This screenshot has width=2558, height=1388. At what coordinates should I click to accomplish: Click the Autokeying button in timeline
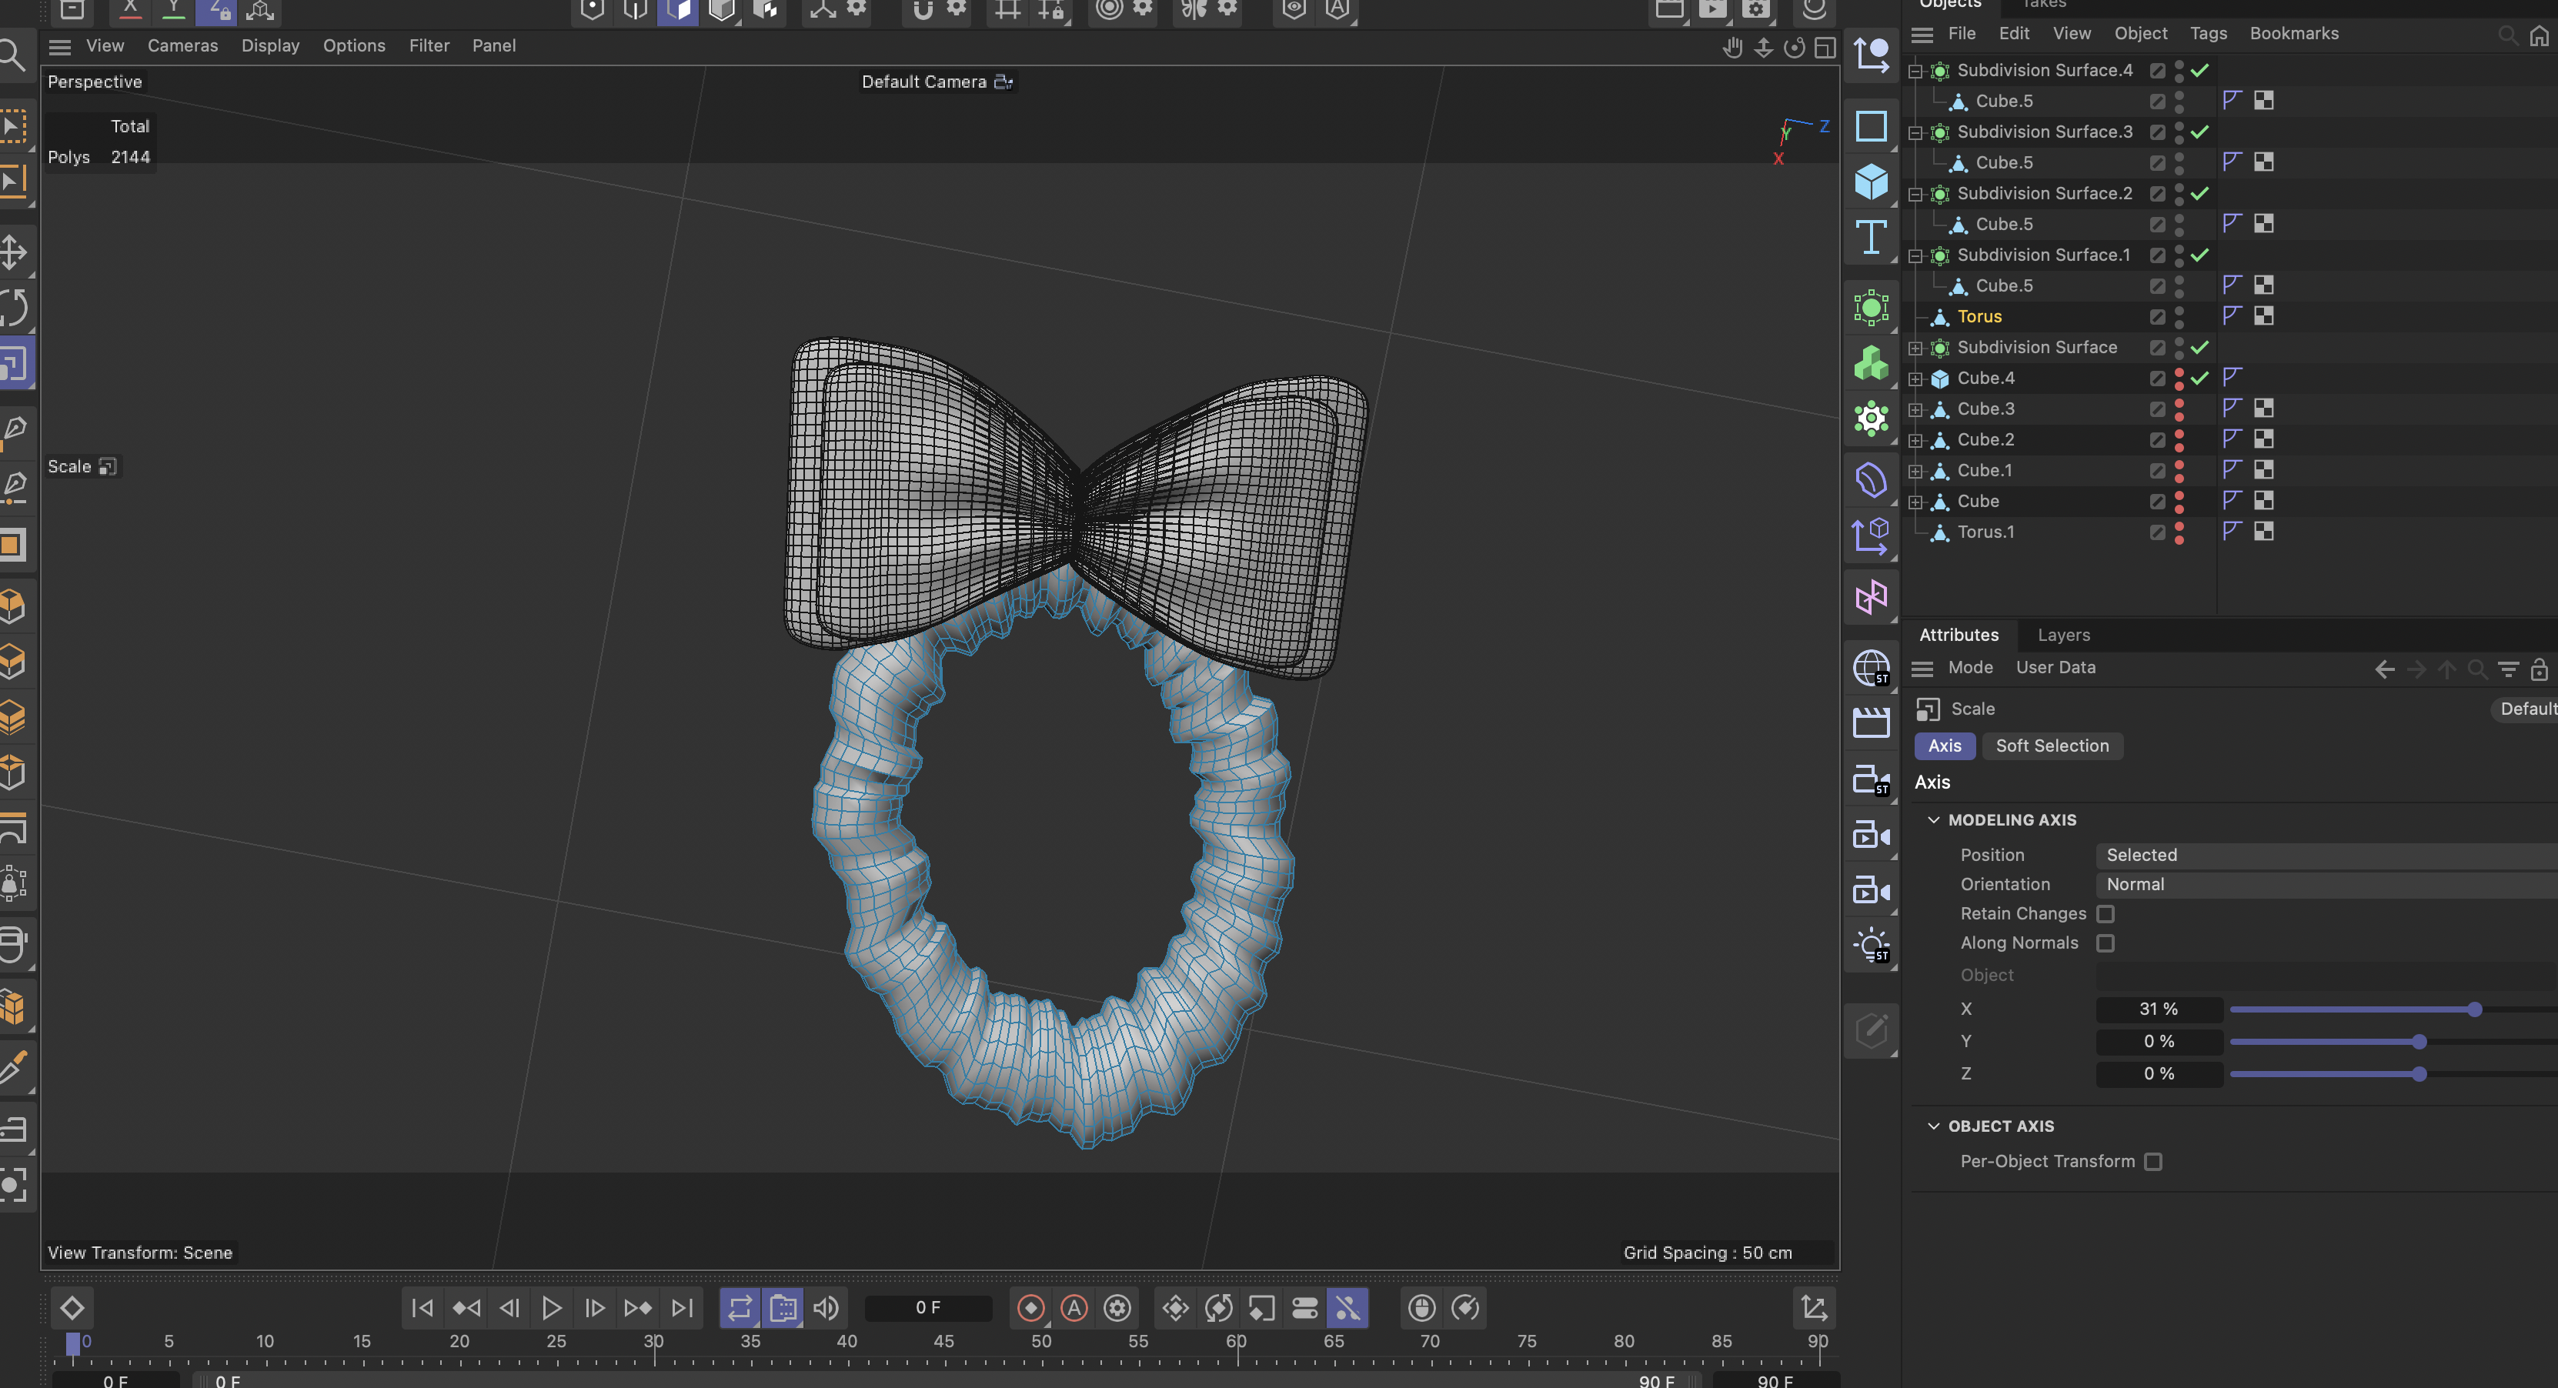(x=1074, y=1307)
